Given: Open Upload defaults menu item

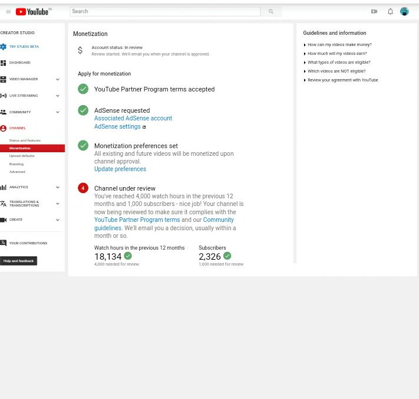Looking at the screenshot, I should [x=22, y=156].
